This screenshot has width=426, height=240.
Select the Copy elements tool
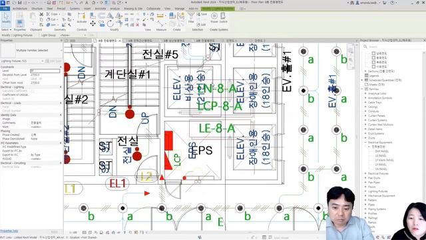tap(102, 24)
